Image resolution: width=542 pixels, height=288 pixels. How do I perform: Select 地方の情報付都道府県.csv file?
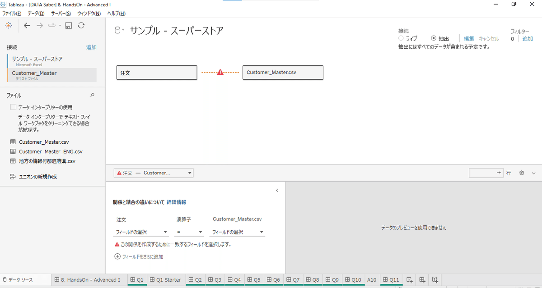[47, 161]
